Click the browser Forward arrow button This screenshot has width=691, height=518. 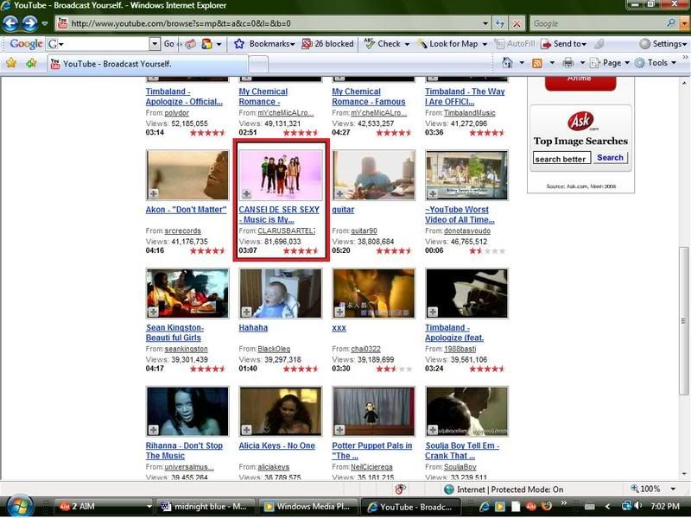[x=29, y=23]
